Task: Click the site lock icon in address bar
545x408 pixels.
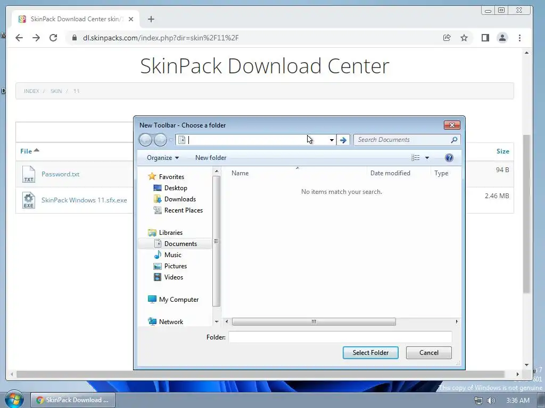Action: tap(74, 38)
